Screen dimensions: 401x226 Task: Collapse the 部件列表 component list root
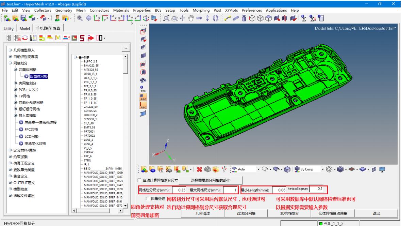76,57
